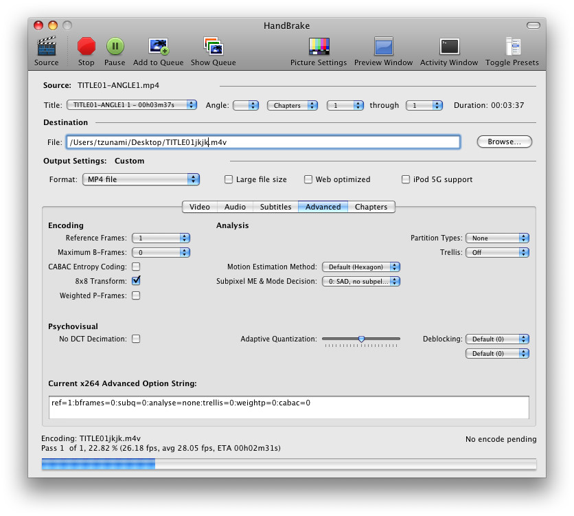The height and width of the screenshot is (516, 574).
Task: Switch to the Audio tab
Action: (x=235, y=207)
